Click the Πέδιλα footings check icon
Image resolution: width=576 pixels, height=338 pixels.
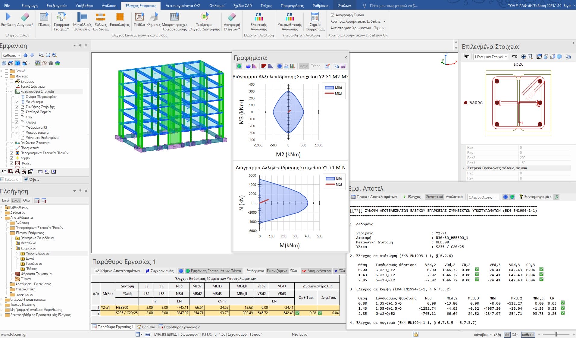(x=139, y=17)
